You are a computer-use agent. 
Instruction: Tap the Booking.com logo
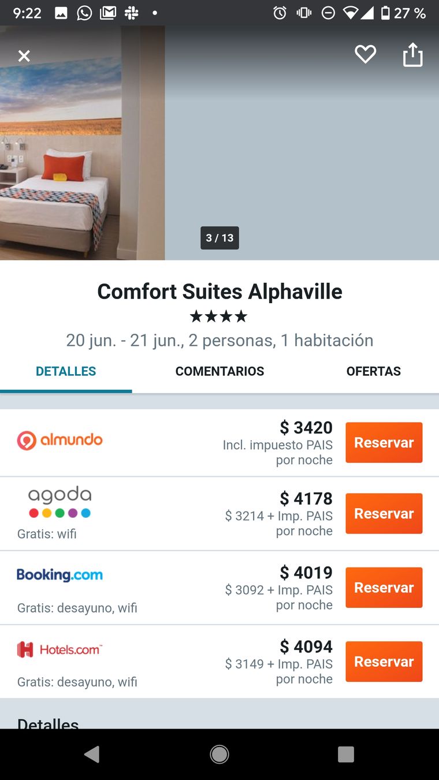tap(59, 575)
